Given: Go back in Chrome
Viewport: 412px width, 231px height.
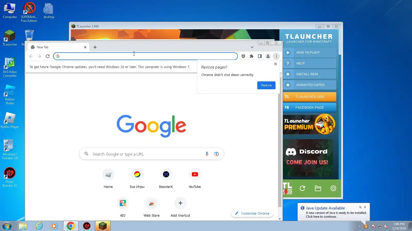Looking at the screenshot, I should [31, 56].
